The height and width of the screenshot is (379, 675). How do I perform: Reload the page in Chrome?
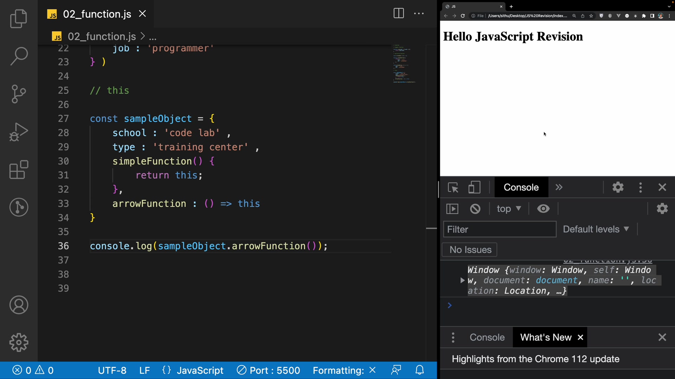tap(463, 16)
